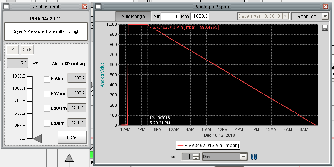Click the Trend button
This screenshot has height=167, width=334.
72,137
